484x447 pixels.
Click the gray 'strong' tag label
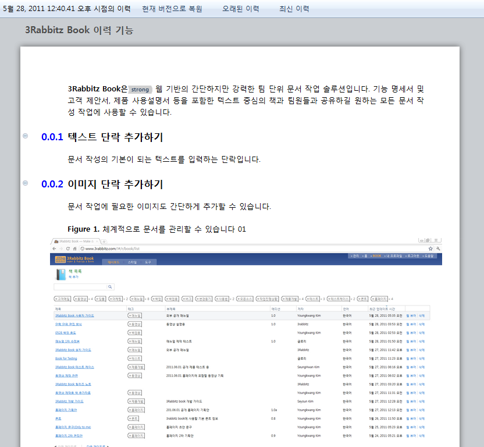(140, 89)
